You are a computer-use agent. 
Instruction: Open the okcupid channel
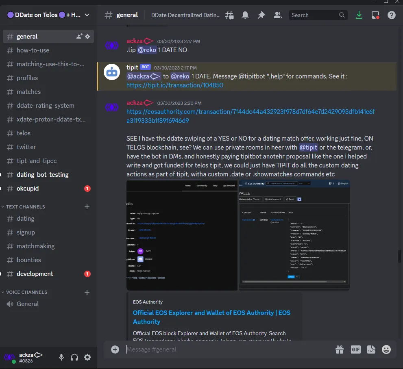coord(48,189)
